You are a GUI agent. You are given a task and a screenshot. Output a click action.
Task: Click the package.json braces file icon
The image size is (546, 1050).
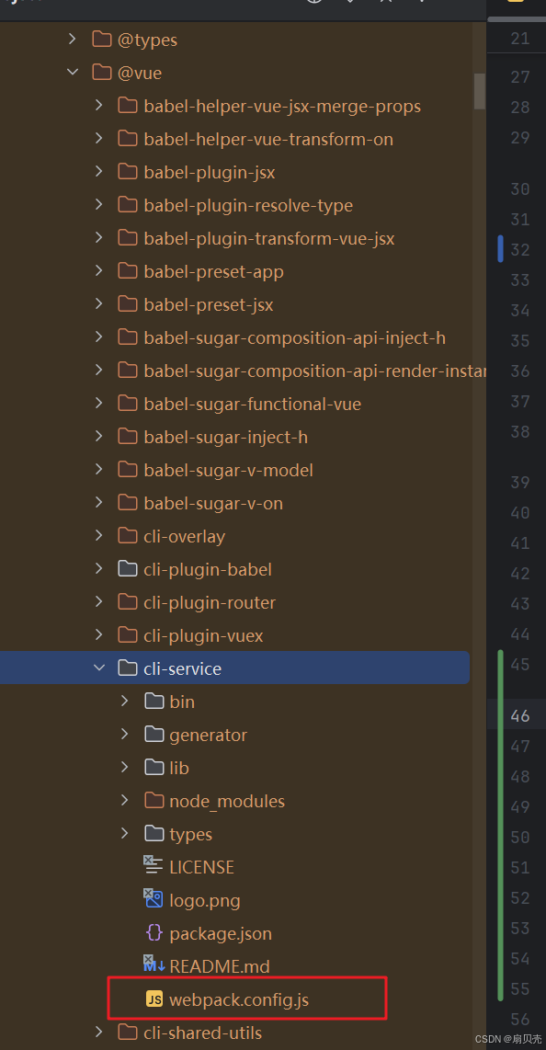click(x=154, y=933)
